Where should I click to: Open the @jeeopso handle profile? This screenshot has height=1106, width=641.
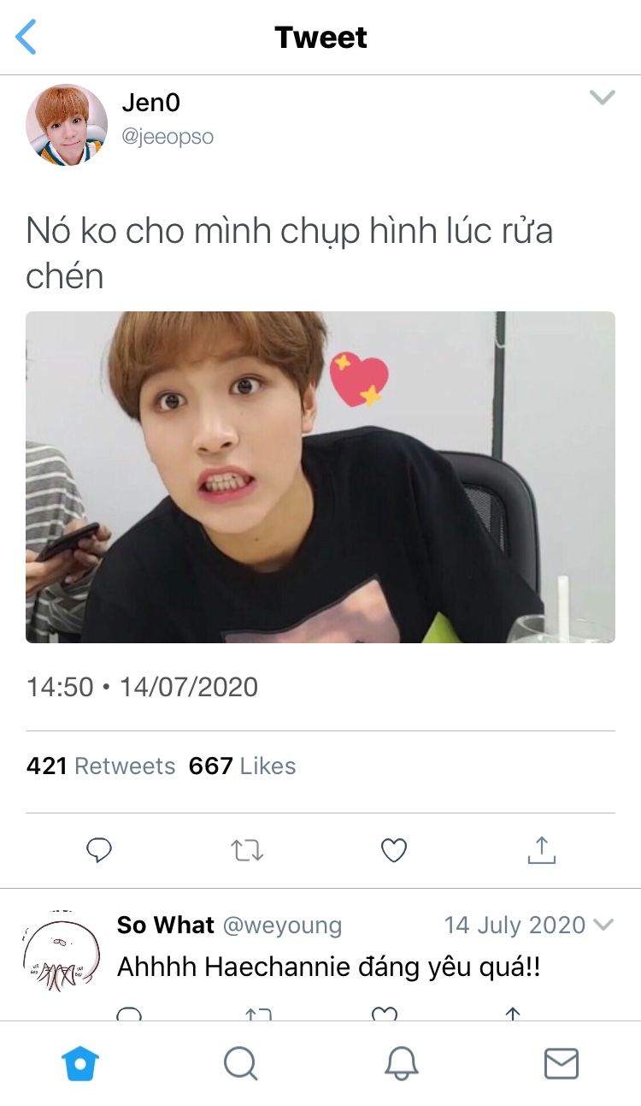tap(168, 137)
